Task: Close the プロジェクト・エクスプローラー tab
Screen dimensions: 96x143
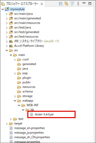Action: [x=42, y=4]
